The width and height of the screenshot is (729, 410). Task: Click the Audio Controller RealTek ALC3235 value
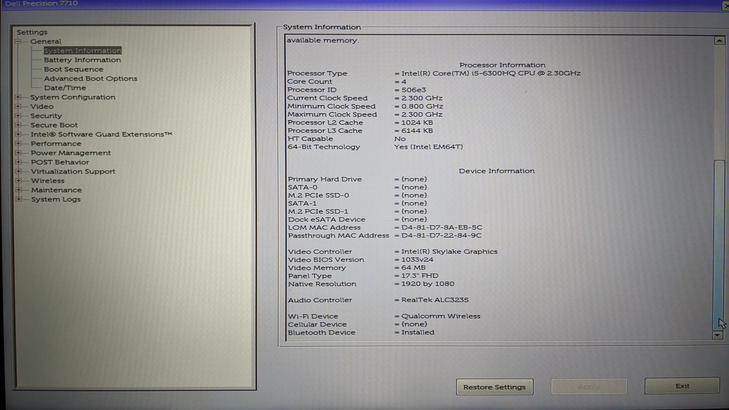(x=435, y=300)
